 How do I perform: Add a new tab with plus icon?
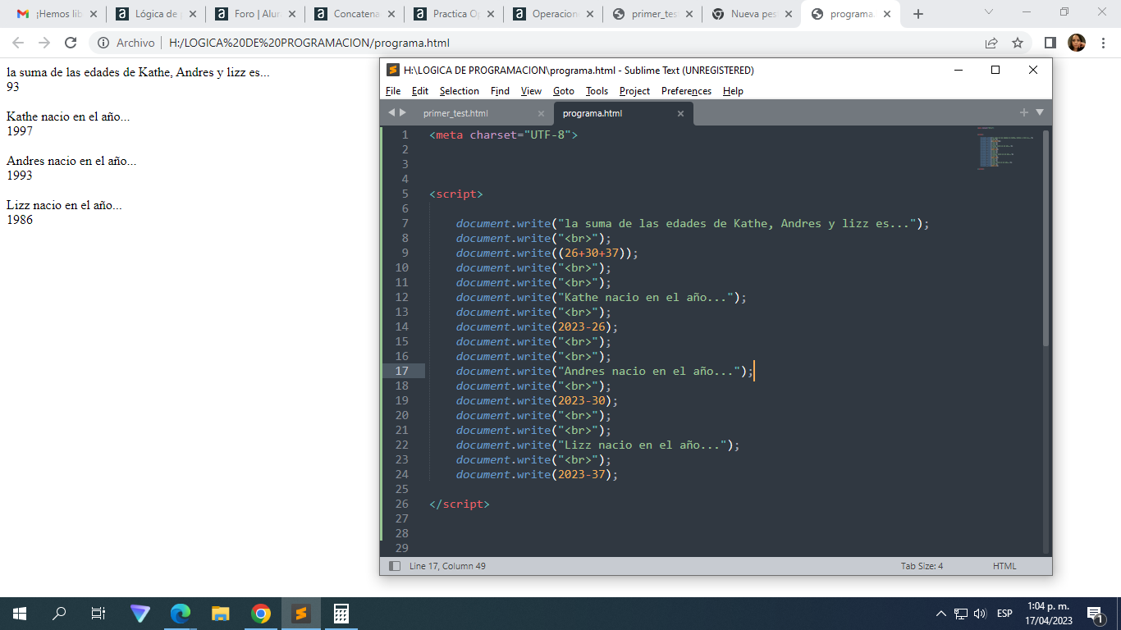1023,112
